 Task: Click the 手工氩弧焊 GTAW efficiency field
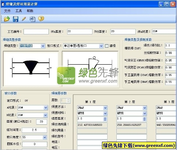coord(171,75)
